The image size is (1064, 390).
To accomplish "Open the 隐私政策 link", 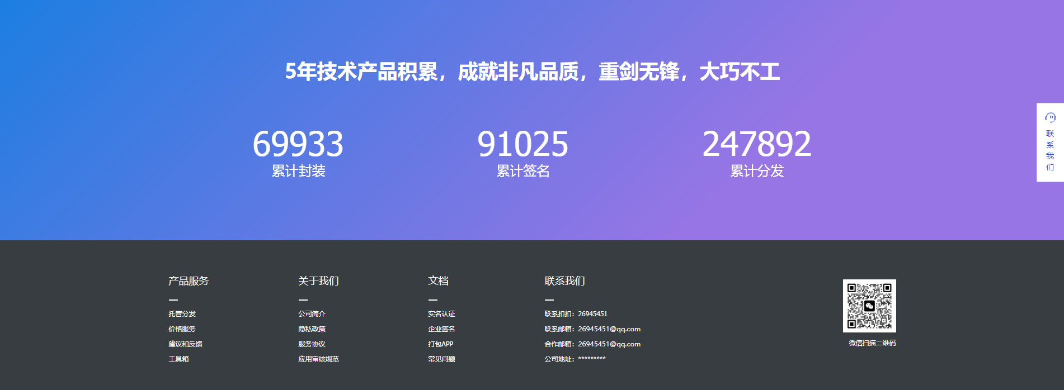I will point(312,329).
